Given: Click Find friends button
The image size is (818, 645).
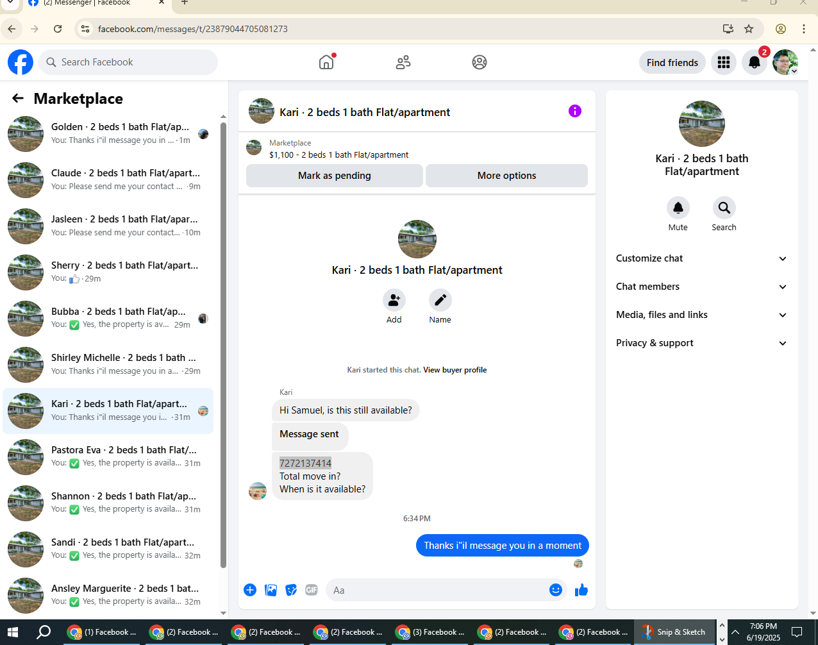Looking at the screenshot, I should (x=672, y=62).
